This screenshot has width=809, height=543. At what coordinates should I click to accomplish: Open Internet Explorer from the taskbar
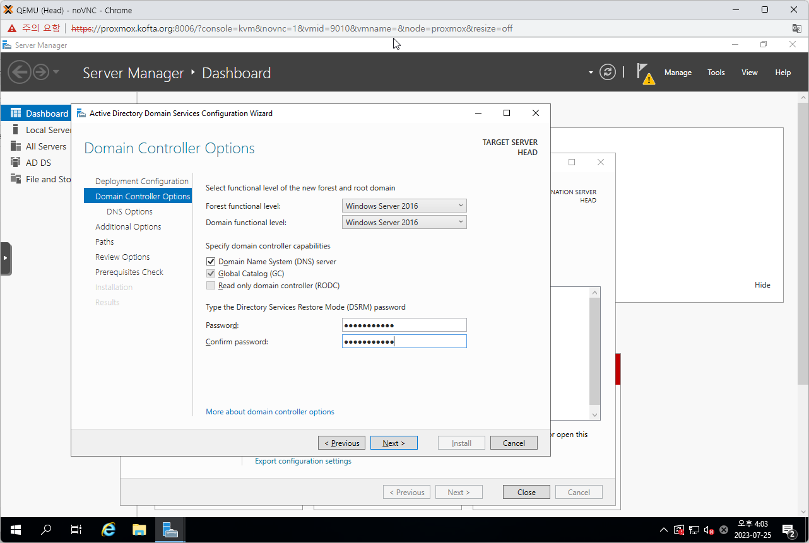click(x=109, y=530)
